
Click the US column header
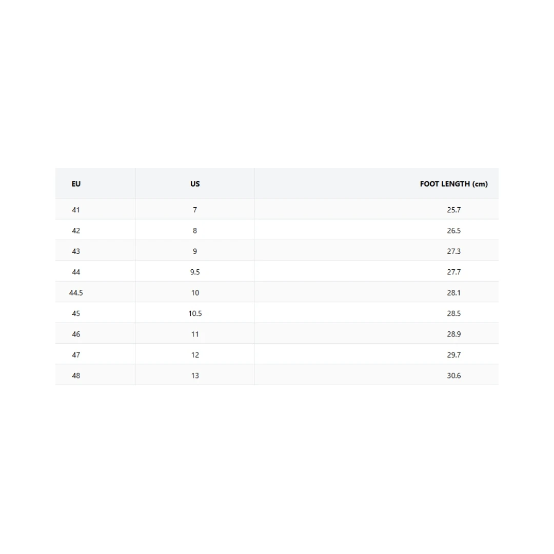[x=195, y=184]
